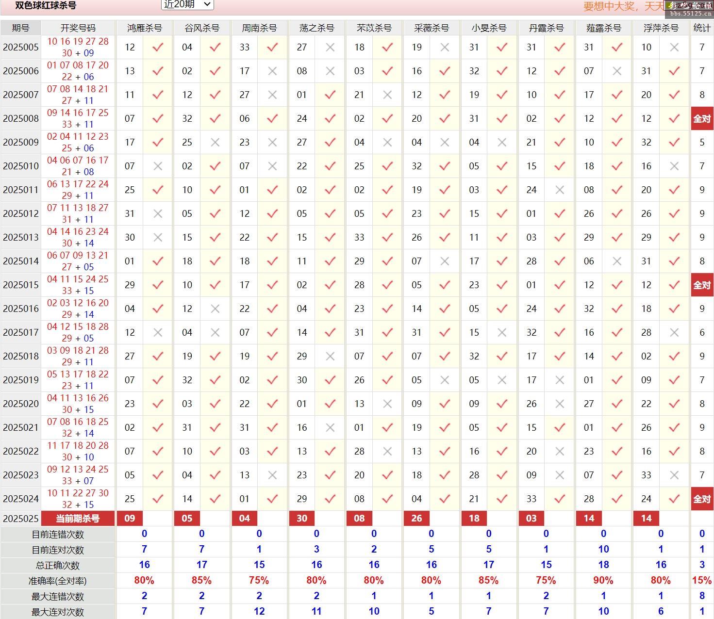Click the 芣苡杀号 column header
Screen dimensions: 714x619
pyautogui.click(x=374, y=28)
